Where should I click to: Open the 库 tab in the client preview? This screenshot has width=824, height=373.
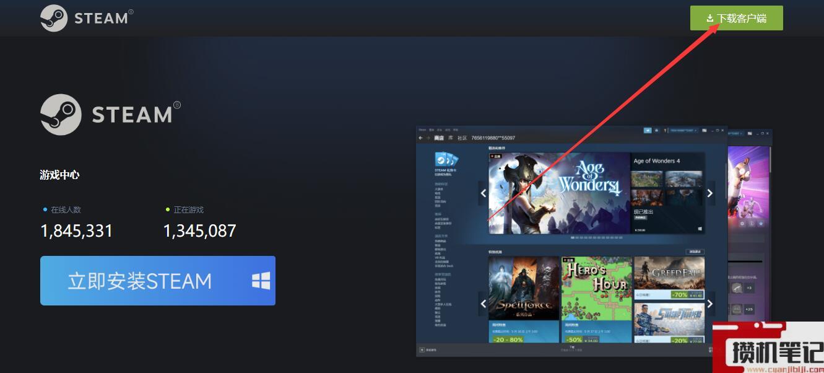point(450,138)
